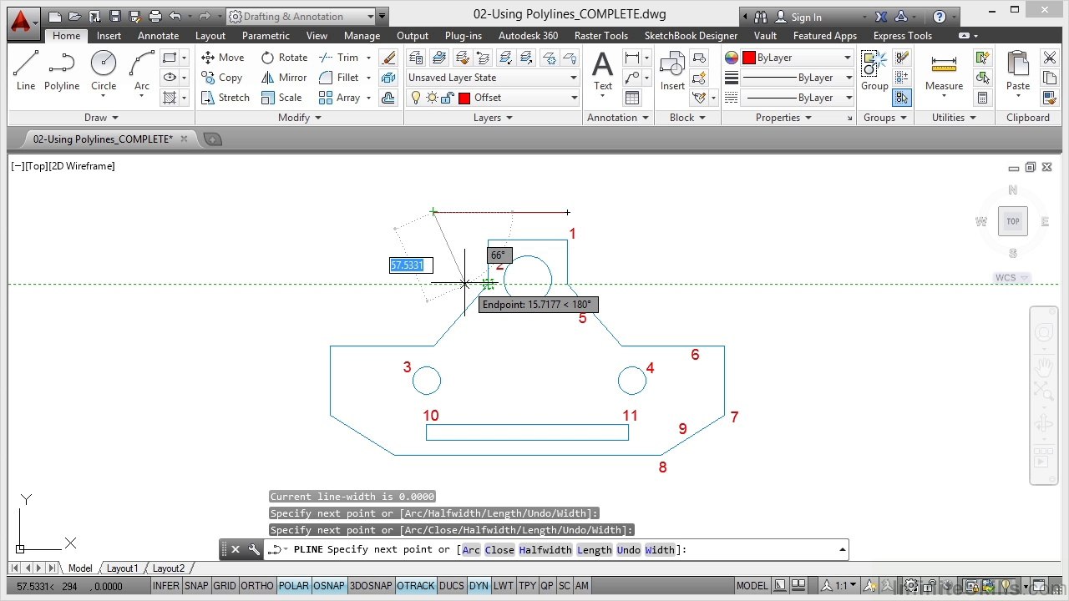Expand the WCS dropdown under ViewCube
The image size is (1069, 601).
click(x=1012, y=278)
